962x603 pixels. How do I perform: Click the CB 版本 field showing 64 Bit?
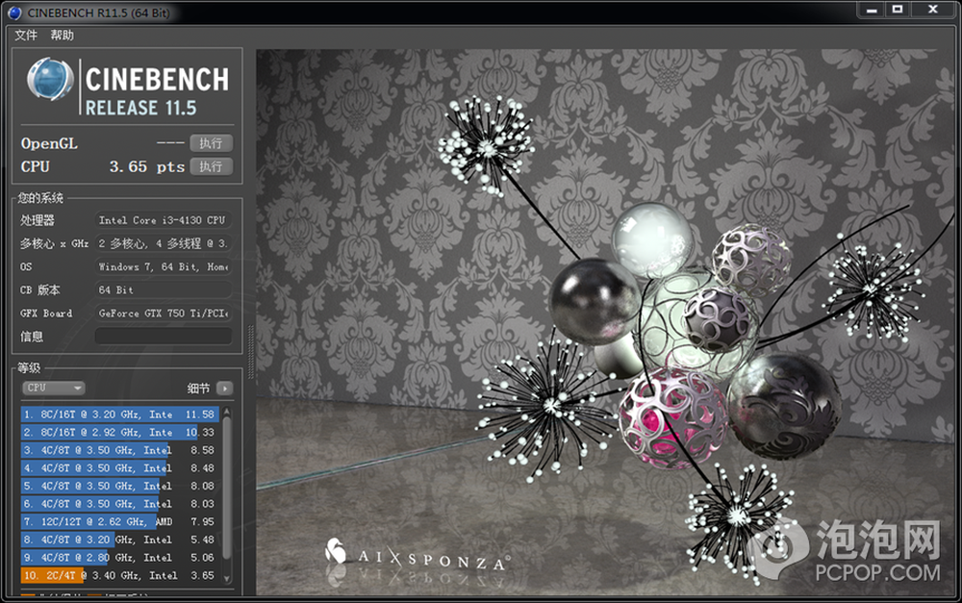point(164,289)
